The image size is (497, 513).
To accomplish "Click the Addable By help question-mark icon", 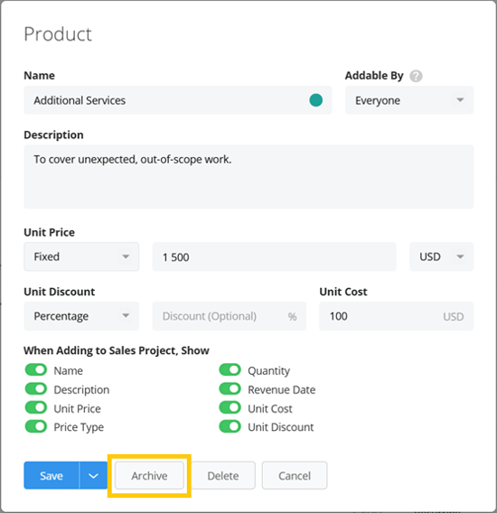I will point(416,76).
